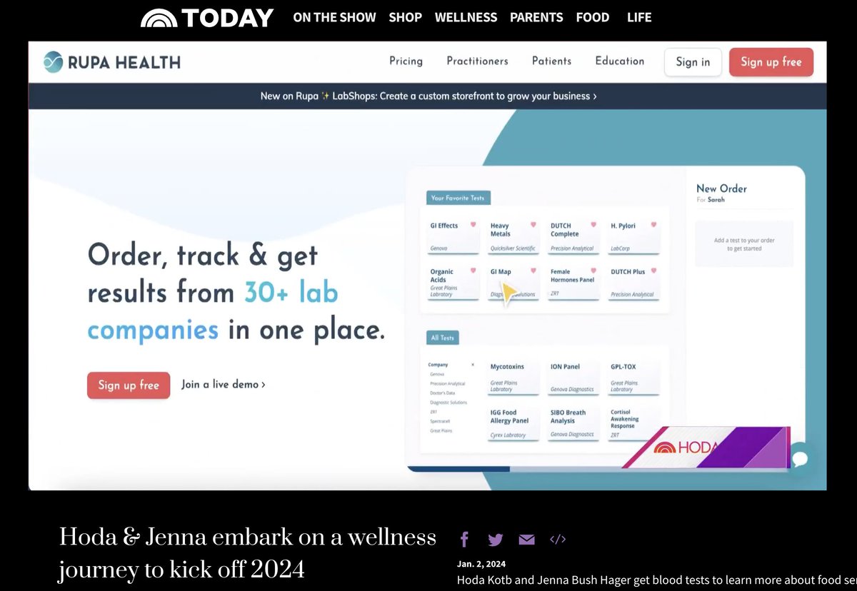Open Education in Rupa nav
The image size is (857, 591).
point(619,61)
